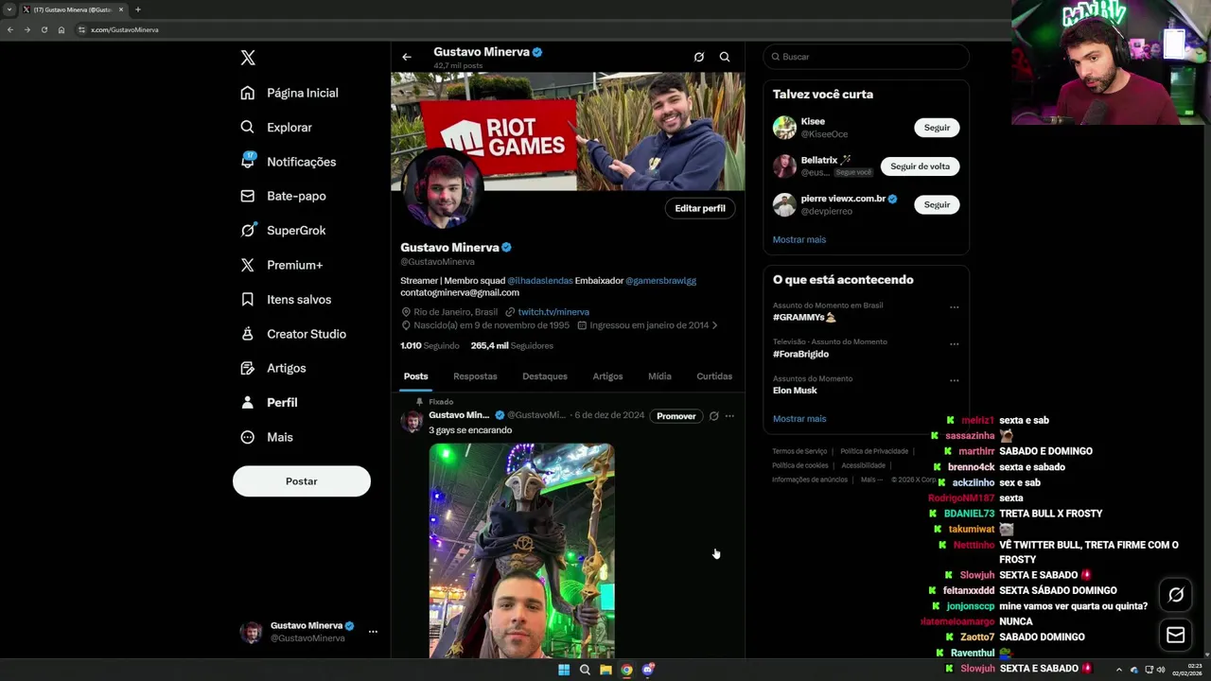
Task: Click the Promover button on pinned post
Action: (x=676, y=416)
